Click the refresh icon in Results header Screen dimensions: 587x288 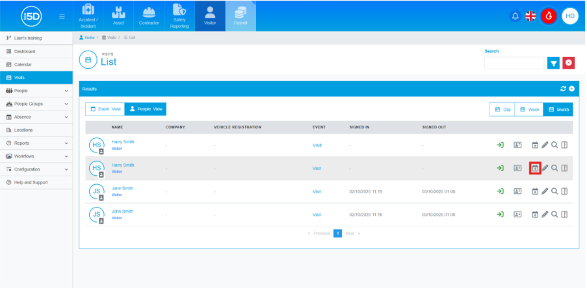click(x=563, y=88)
